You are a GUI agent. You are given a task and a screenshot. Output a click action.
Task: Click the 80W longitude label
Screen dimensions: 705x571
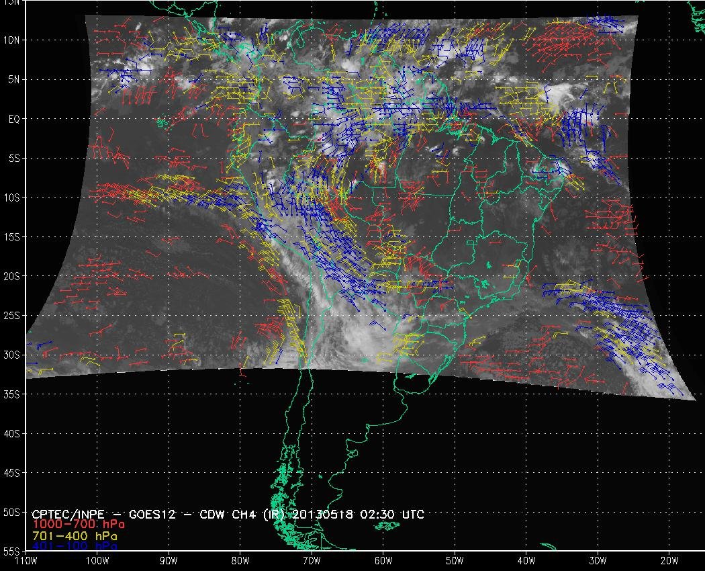240,561
